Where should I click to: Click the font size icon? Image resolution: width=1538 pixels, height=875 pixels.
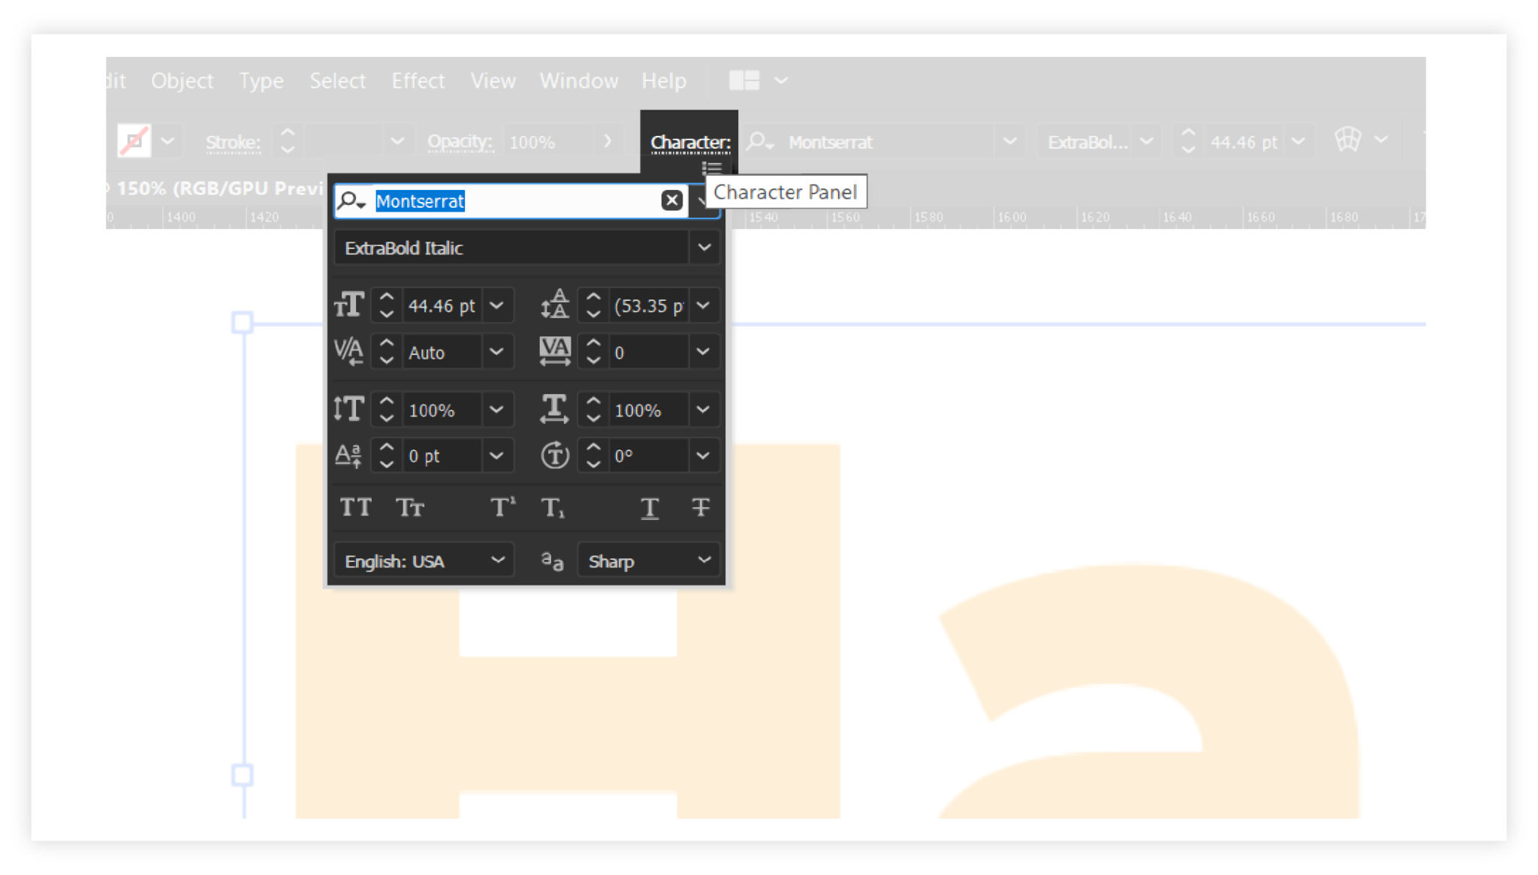tap(349, 305)
